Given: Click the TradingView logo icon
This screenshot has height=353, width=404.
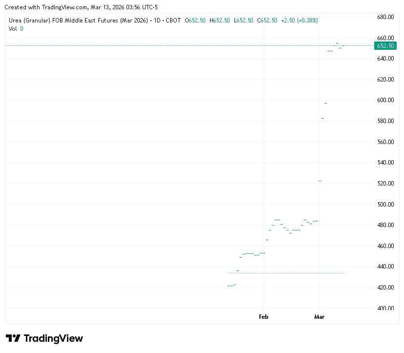Looking at the screenshot, I should click(13, 338).
